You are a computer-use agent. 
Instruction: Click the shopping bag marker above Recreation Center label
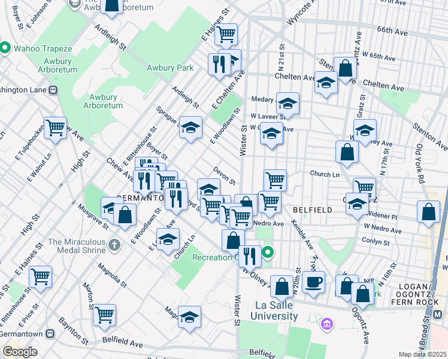tap(233, 241)
